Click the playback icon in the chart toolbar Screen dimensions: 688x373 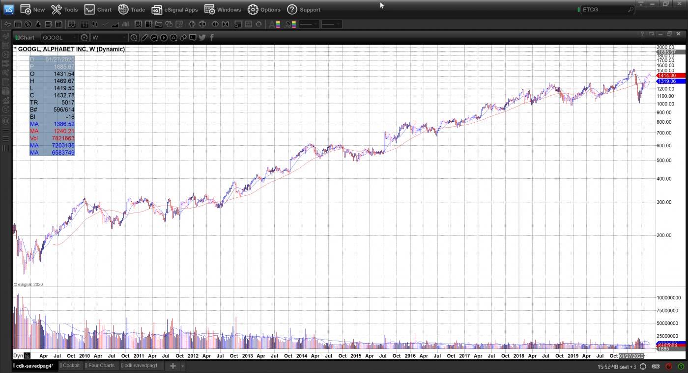pos(164,37)
